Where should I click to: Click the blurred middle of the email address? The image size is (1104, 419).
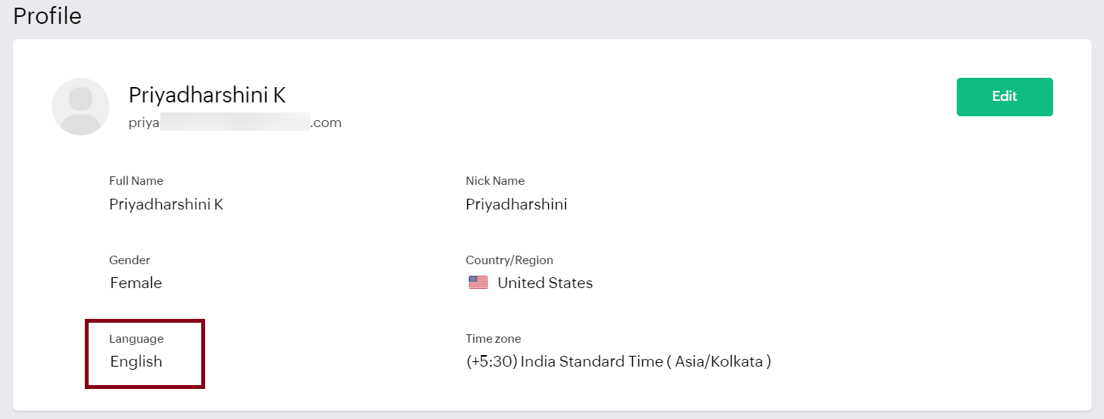pyautogui.click(x=235, y=122)
